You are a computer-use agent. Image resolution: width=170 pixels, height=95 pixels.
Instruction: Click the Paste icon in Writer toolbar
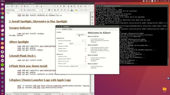point(37,6)
